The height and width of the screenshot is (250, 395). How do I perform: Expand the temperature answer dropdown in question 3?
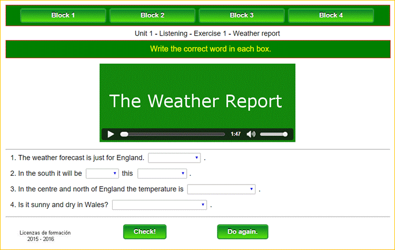tap(221, 190)
